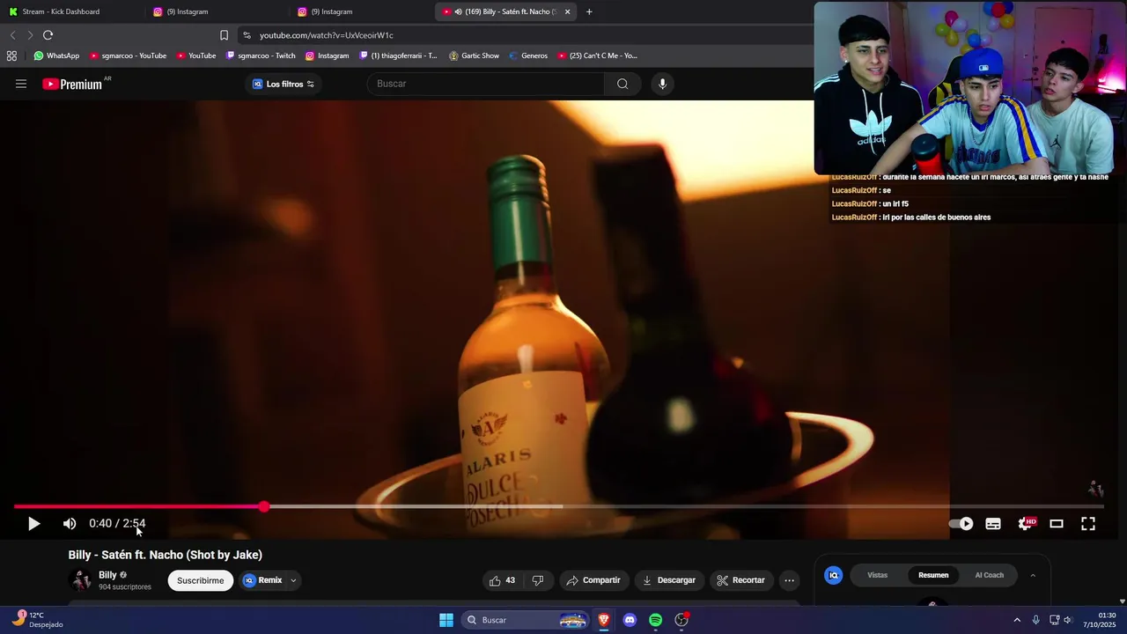This screenshot has width=1127, height=634.
Task: Close the Billy - Satén YouTube tab
Action: click(x=567, y=11)
